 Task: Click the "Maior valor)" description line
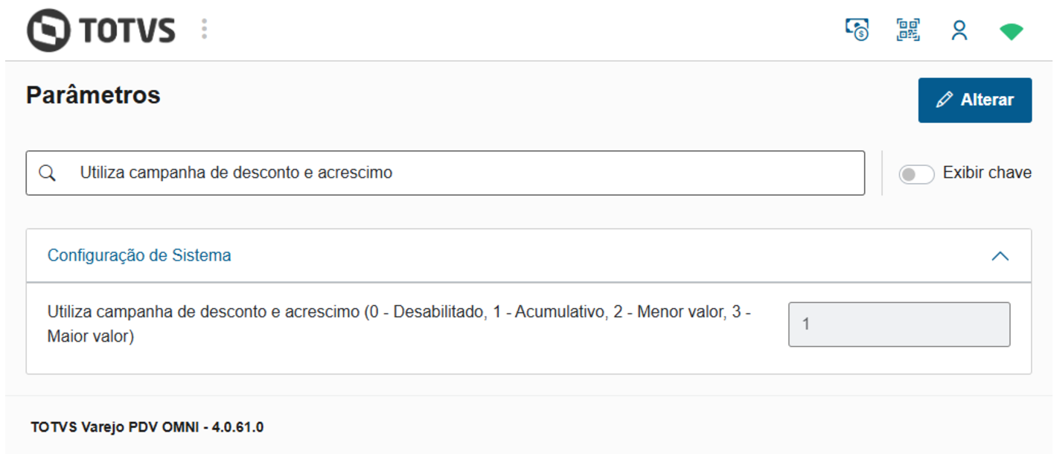(x=91, y=336)
